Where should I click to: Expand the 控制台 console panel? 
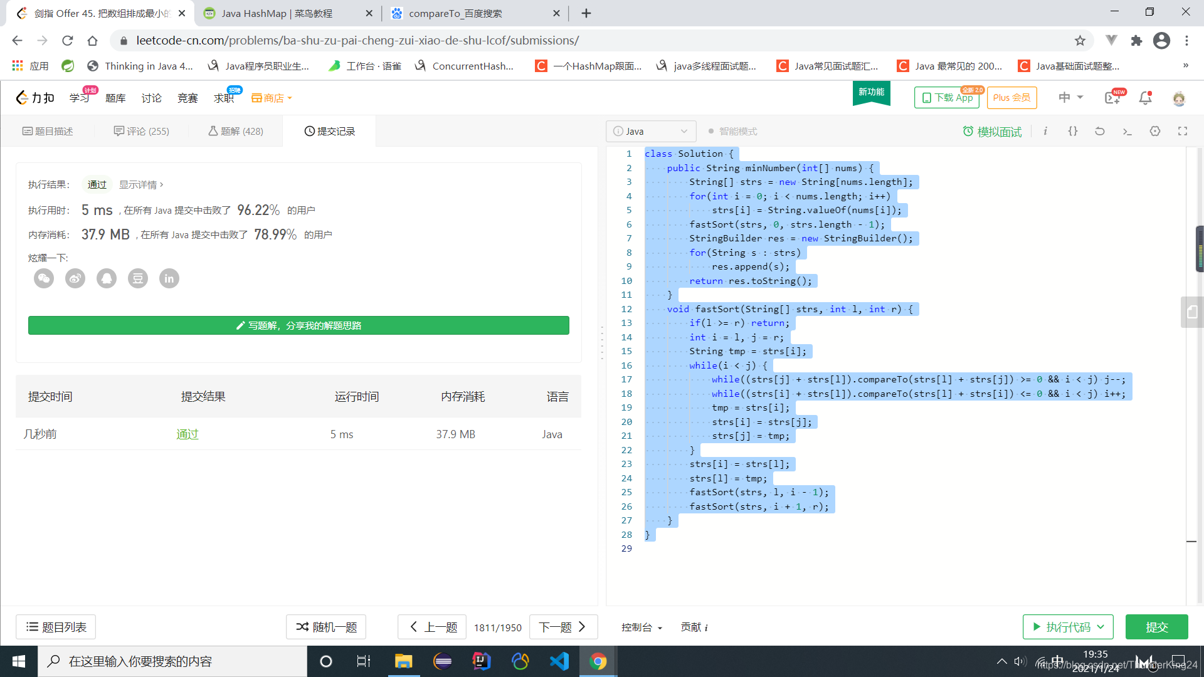click(x=642, y=627)
